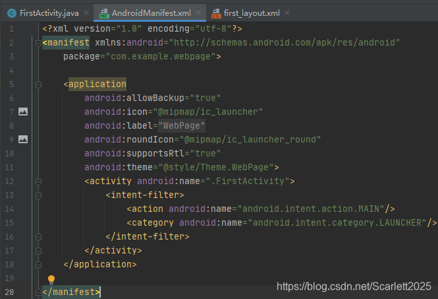
Task: Close the AndroidManifest.xml tab
Action: (198, 13)
